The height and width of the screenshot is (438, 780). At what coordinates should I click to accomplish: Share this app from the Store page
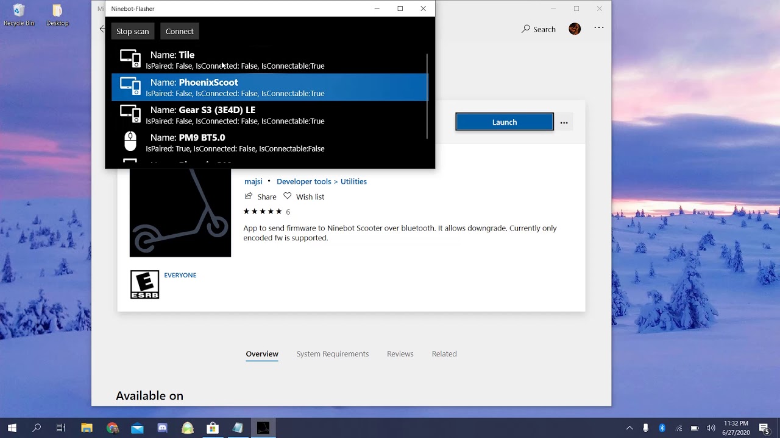(x=260, y=196)
